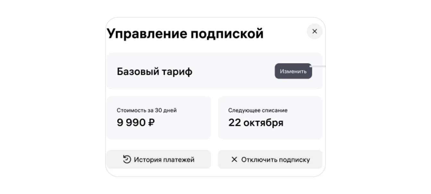Screen dimensions: 431x194
Task: Select the Базовый тариф plan name
Action: (155, 72)
